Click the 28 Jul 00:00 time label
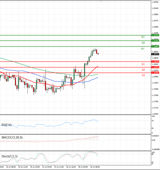Viewport: 160px width, 170px height. coord(83,167)
